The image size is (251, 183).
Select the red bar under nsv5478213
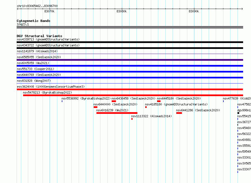tap(133, 95)
